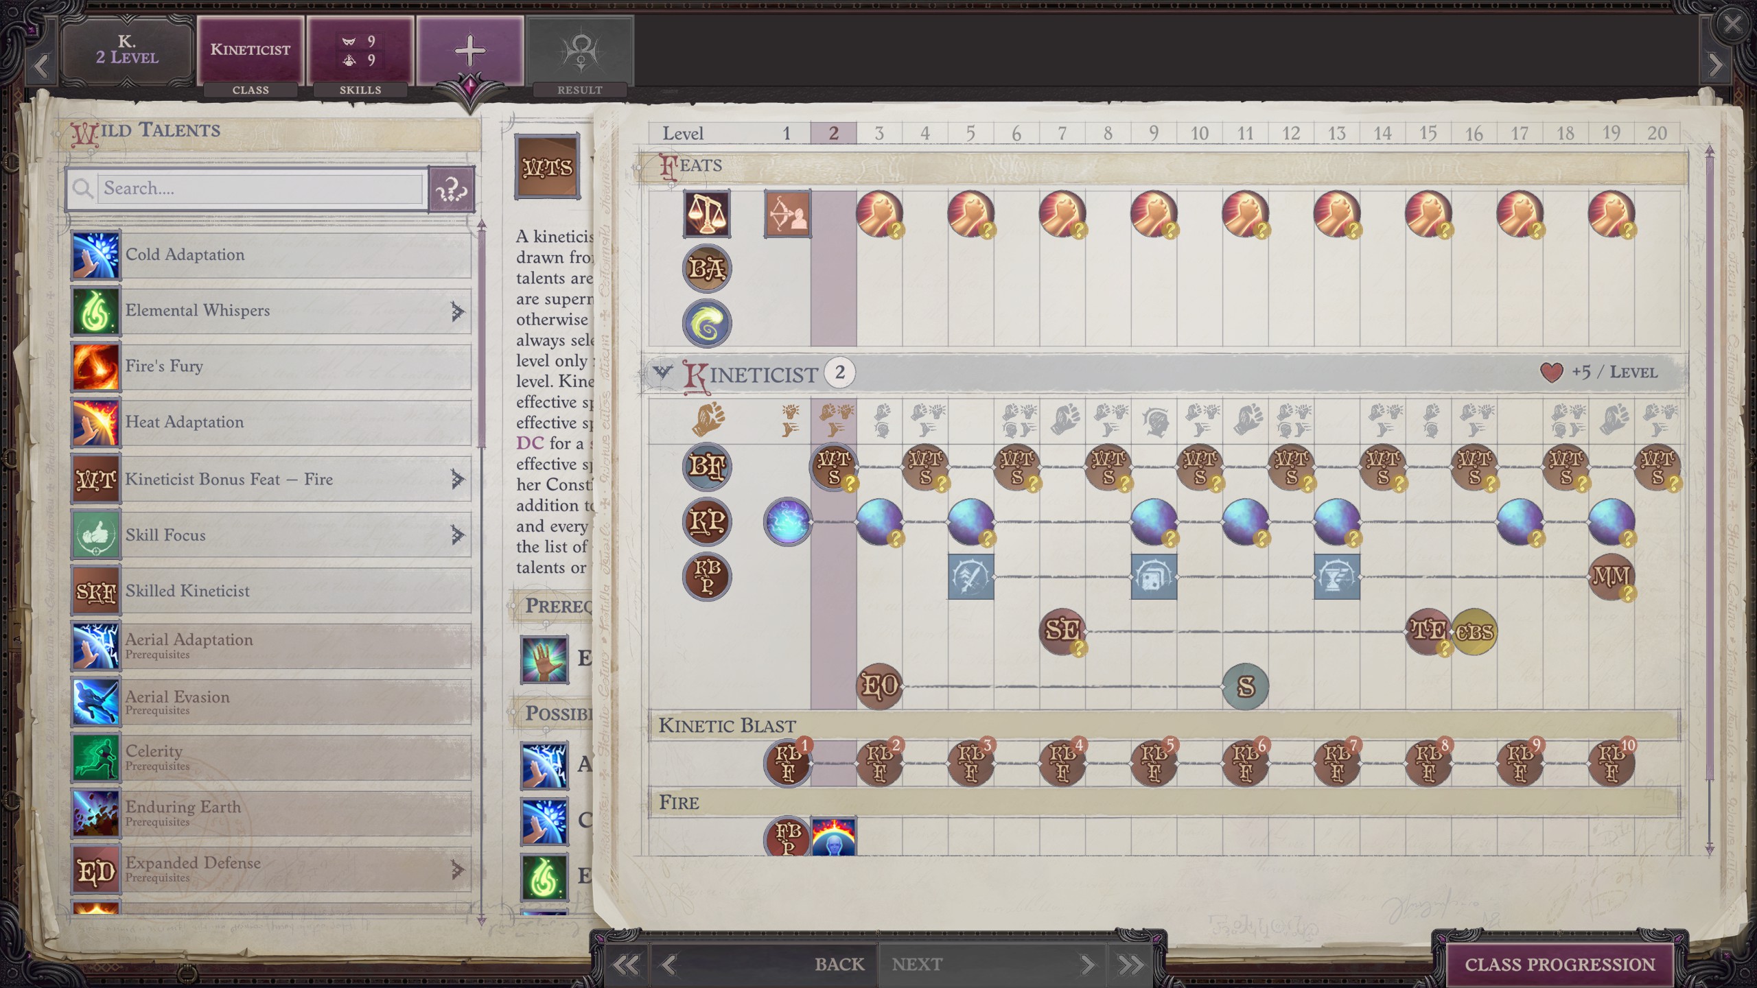Expand the Elemental Whispers arrow

tap(458, 311)
